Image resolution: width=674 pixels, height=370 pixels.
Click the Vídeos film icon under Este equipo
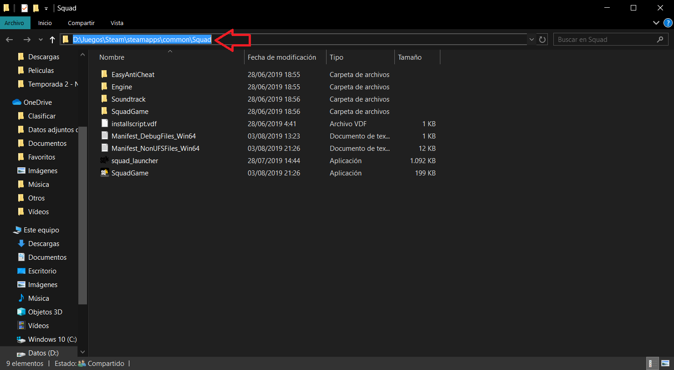21,325
